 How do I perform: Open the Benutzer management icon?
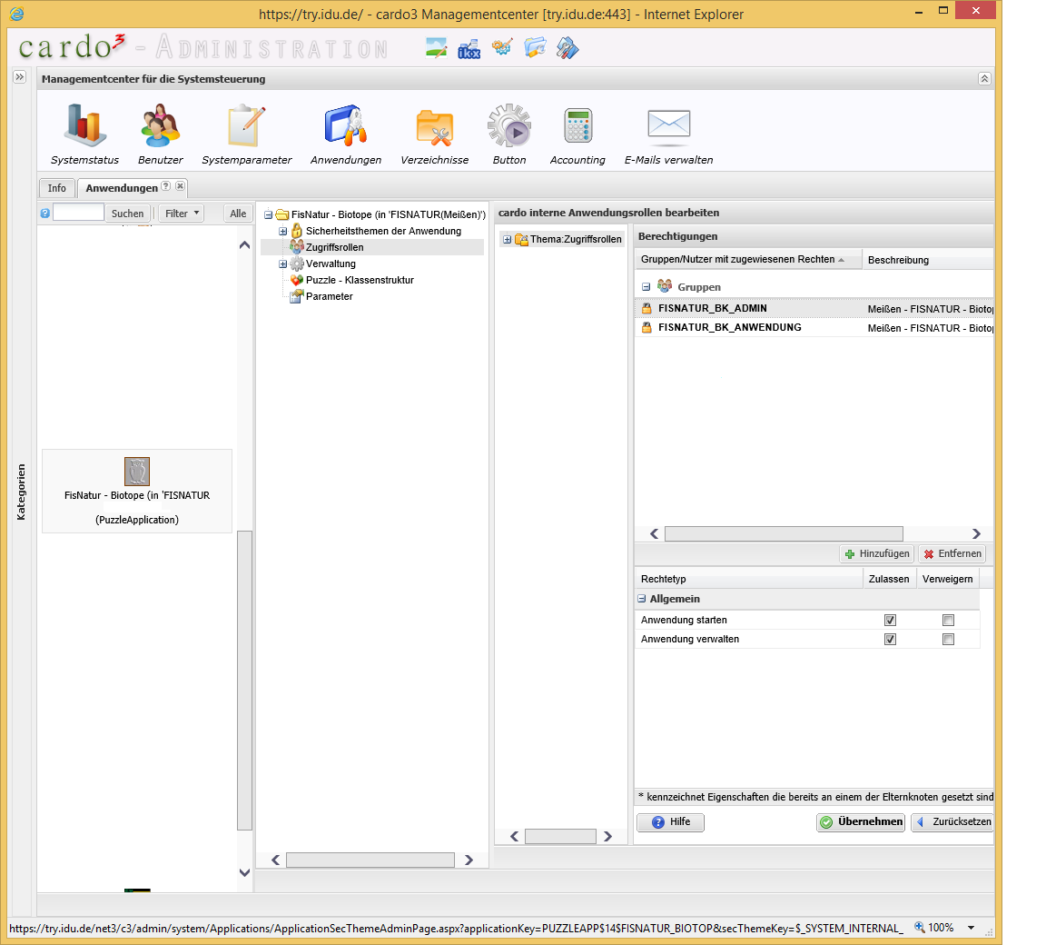161,127
